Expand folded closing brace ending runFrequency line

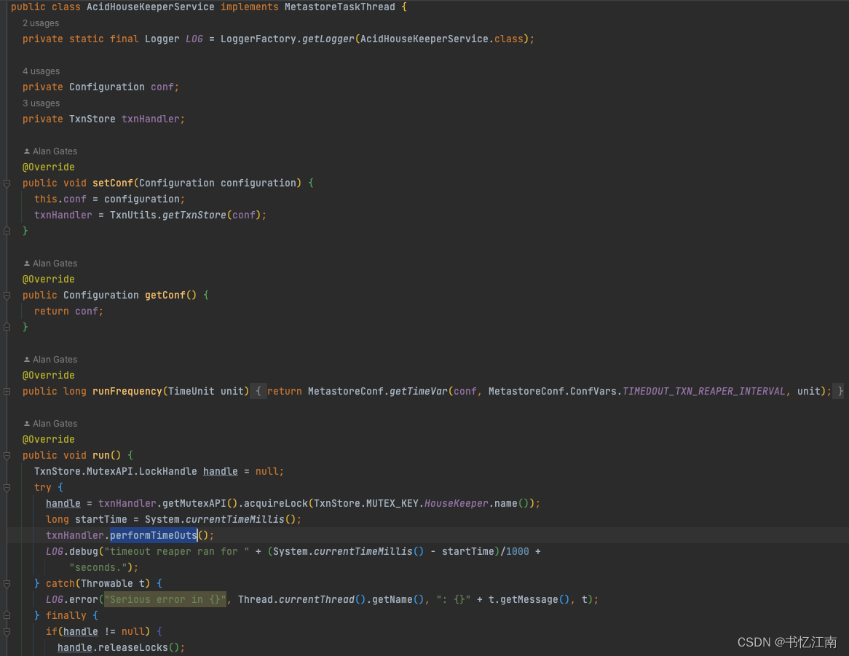(x=840, y=391)
